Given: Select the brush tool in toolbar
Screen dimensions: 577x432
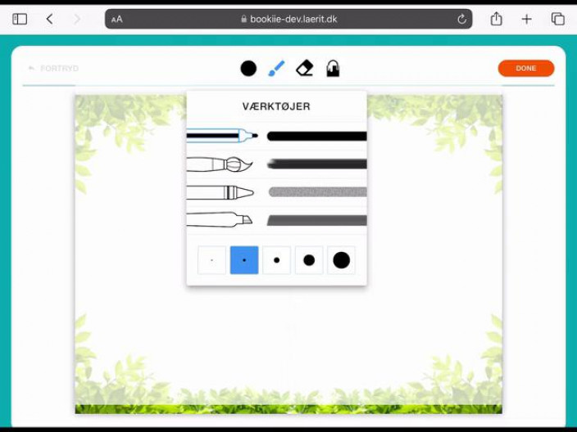Looking at the screenshot, I should point(276,69).
